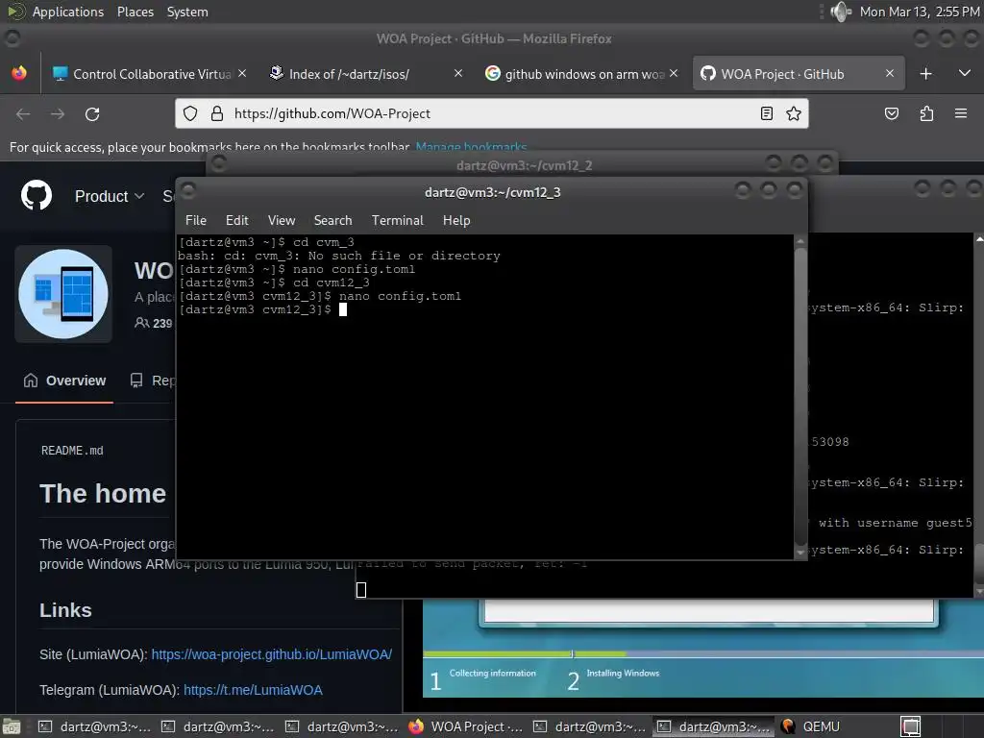Open the terminal Help menu
Viewport: 984px width, 738px height.
pyautogui.click(x=456, y=220)
